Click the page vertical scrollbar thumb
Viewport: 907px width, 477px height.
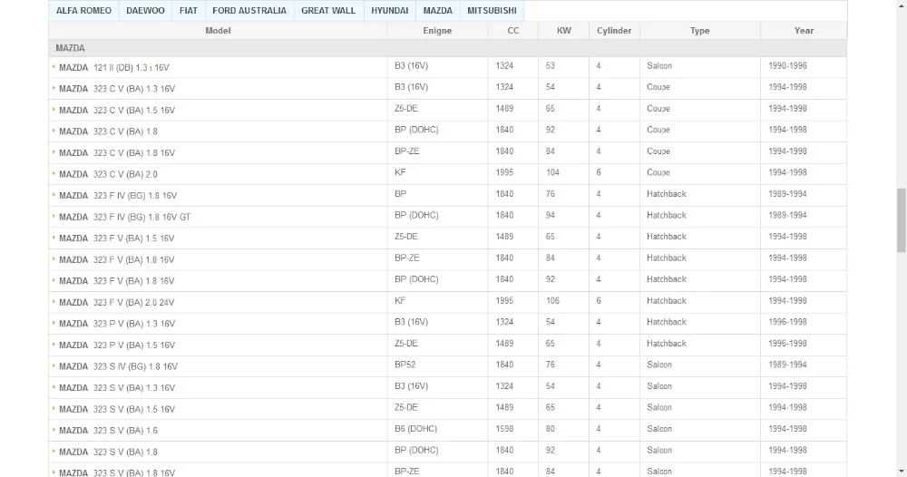(x=901, y=219)
